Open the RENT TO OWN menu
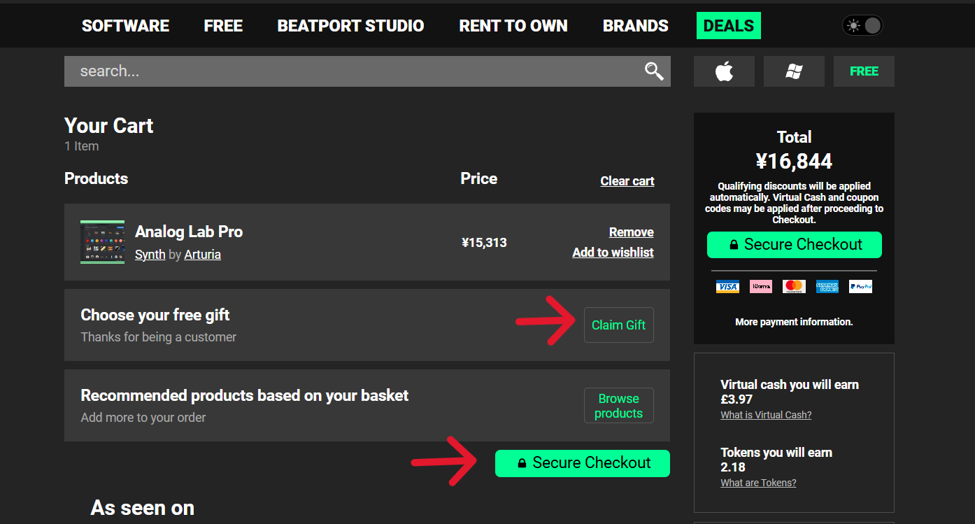Image resolution: width=975 pixels, height=524 pixels. tap(513, 26)
